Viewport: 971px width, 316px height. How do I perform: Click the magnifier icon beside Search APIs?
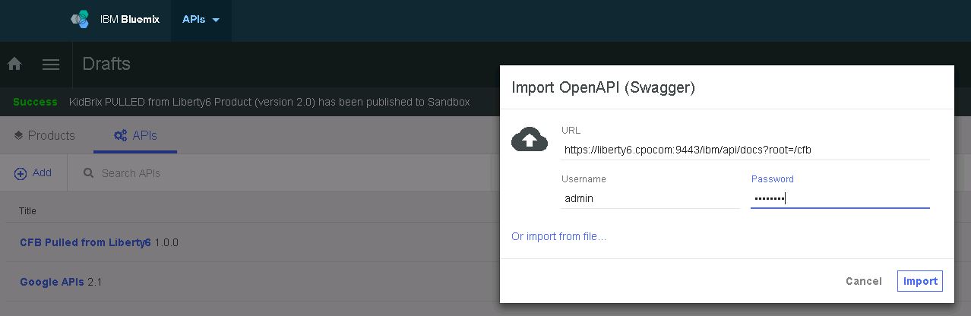coord(88,173)
